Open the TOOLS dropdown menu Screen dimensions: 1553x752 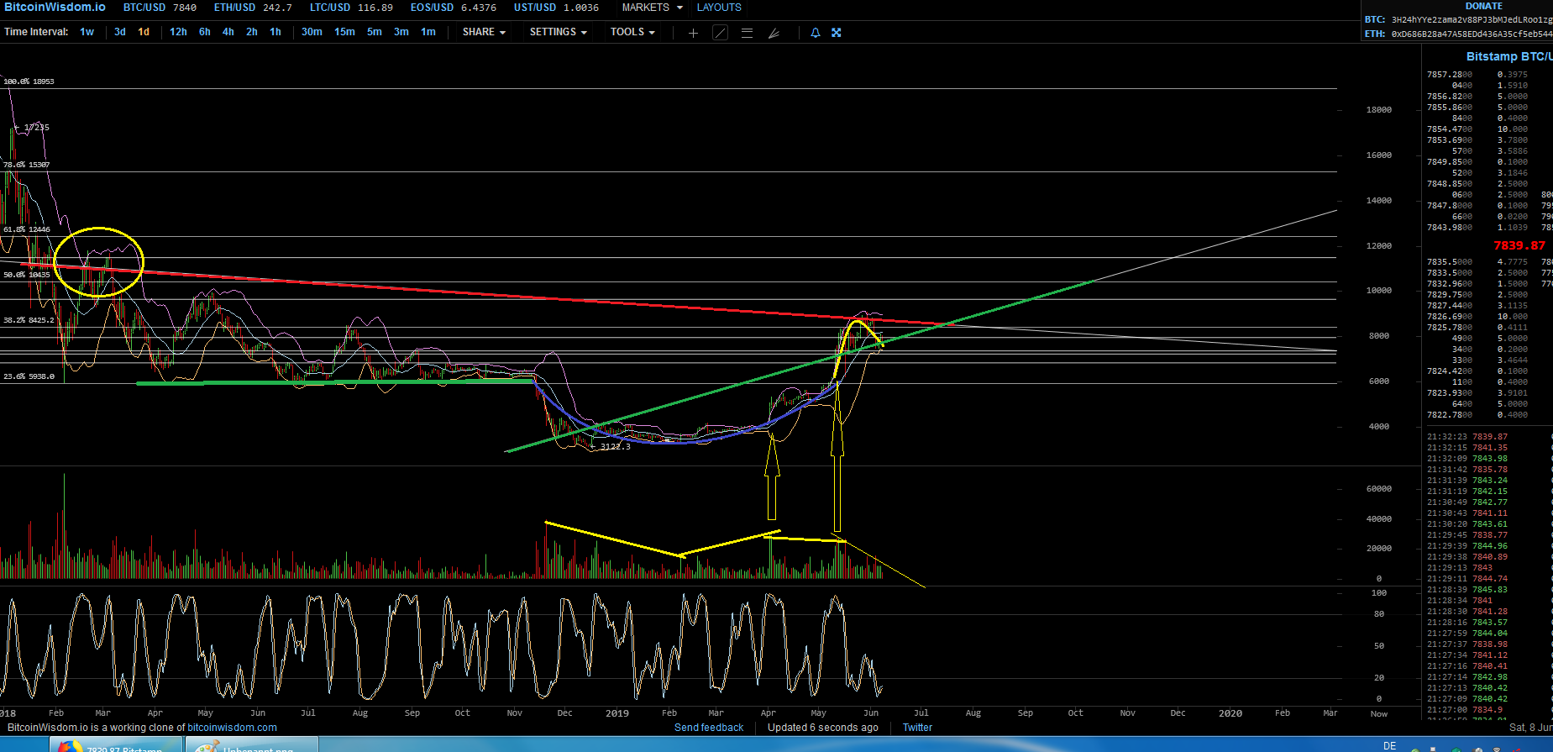[632, 32]
